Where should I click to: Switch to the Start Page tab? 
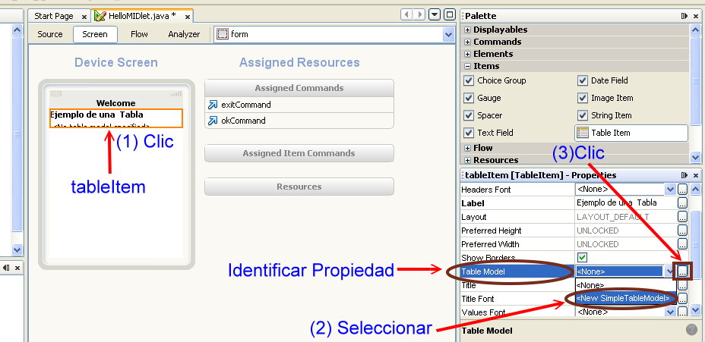click(53, 16)
